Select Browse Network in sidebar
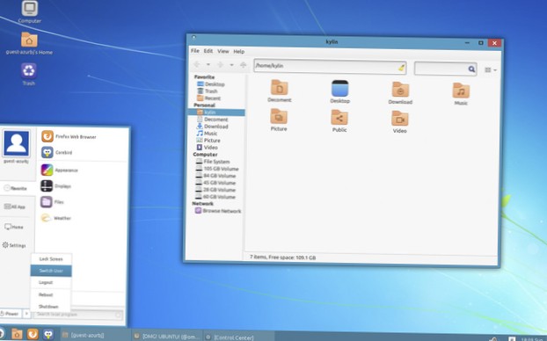The height and width of the screenshot is (341, 547). click(218, 211)
